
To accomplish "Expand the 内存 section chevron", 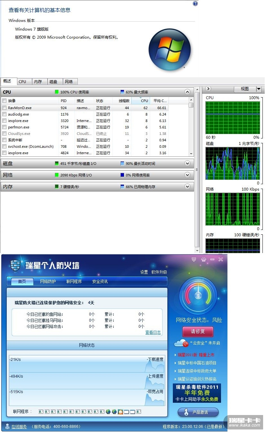I will pos(188,187).
